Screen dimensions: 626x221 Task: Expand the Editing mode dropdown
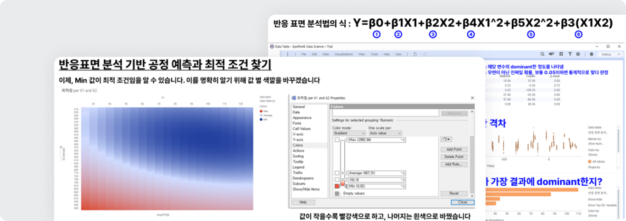(610, 54)
